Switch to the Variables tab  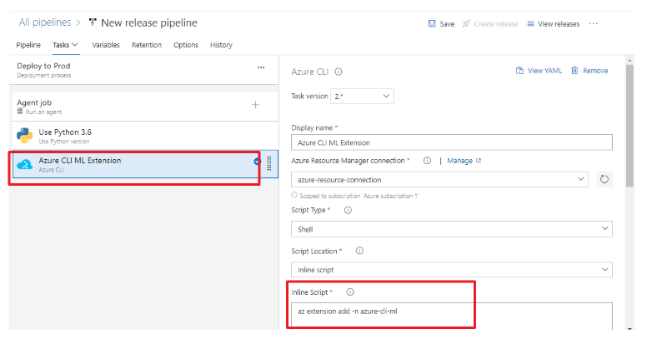[105, 45]
